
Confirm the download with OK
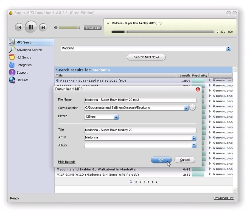click(161, 160)
